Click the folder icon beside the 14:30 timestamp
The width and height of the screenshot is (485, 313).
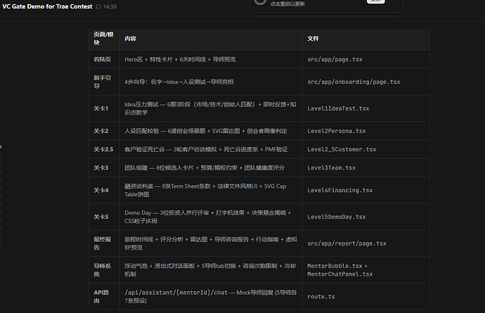pyautogui.click(x=98, y=6)
